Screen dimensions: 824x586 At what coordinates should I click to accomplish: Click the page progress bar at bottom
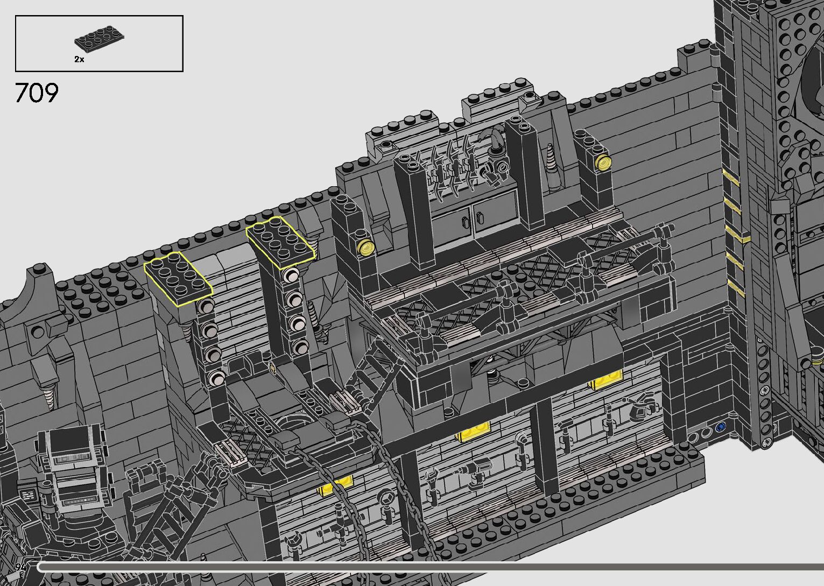point(431,566)
